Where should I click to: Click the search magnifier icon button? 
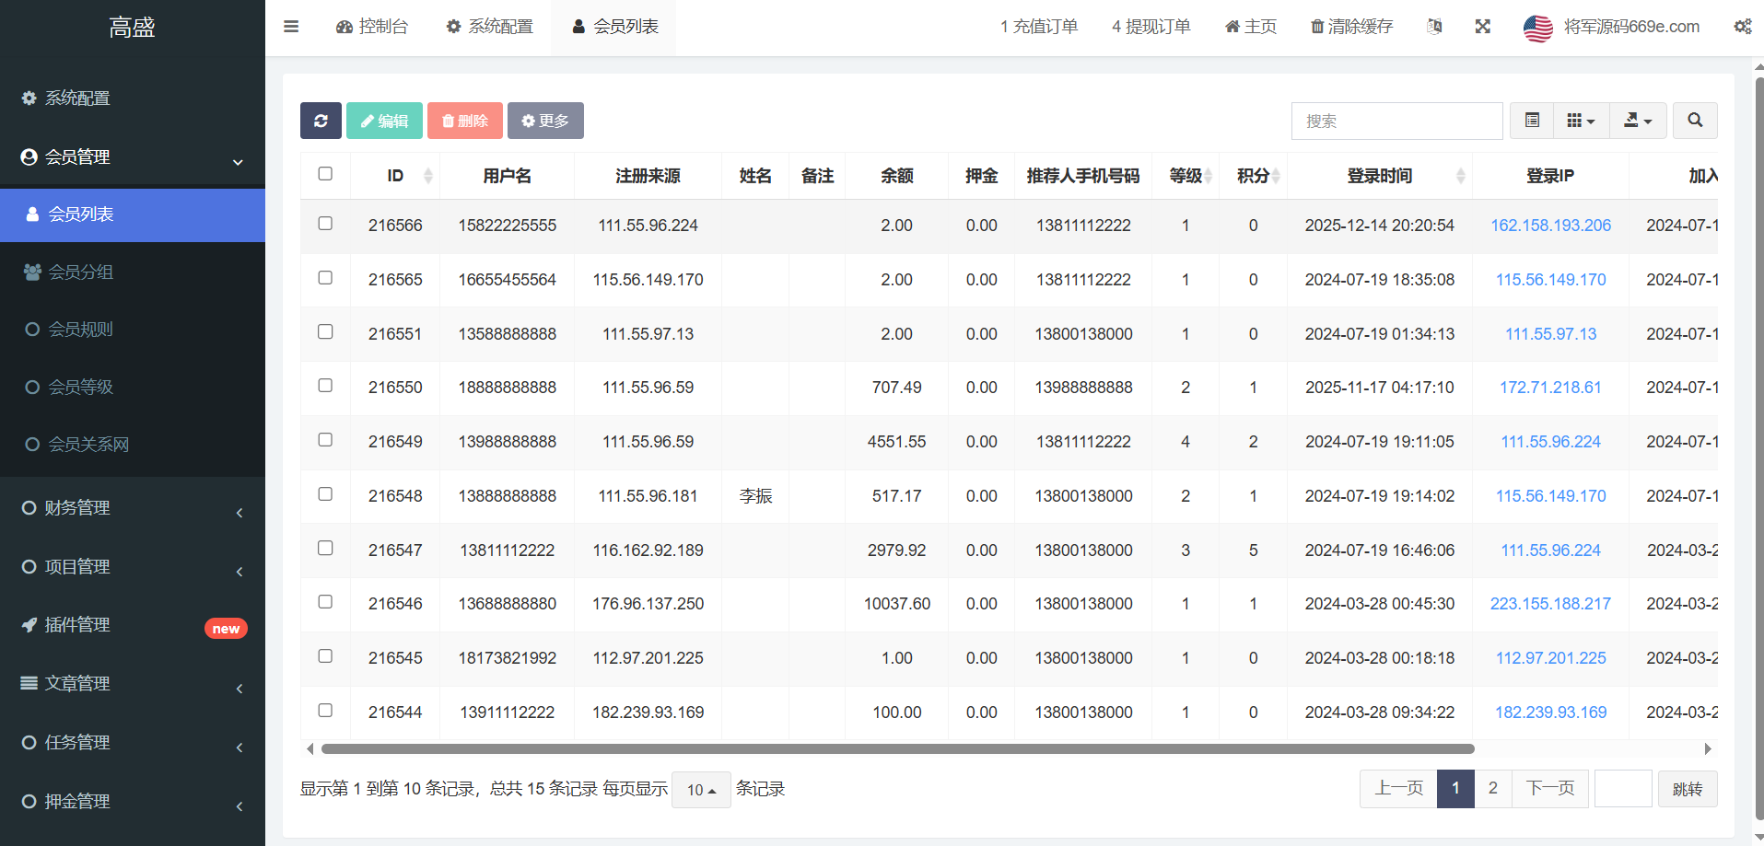(x=1694, y=121)
